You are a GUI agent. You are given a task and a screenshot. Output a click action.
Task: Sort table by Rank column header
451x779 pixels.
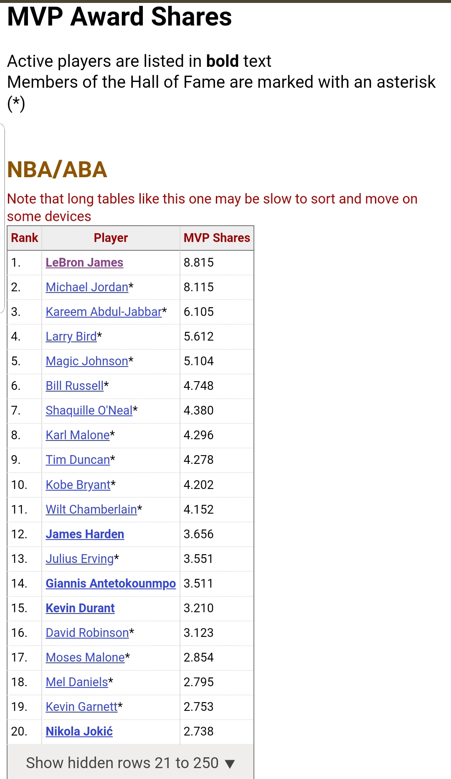click(25, 238)
